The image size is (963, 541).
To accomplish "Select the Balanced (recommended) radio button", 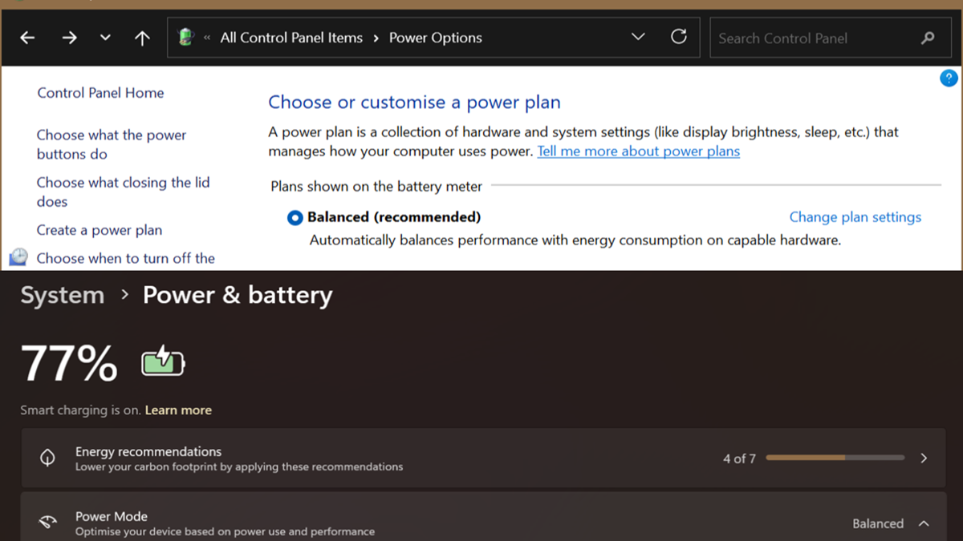I will click(x=295, y=218).
